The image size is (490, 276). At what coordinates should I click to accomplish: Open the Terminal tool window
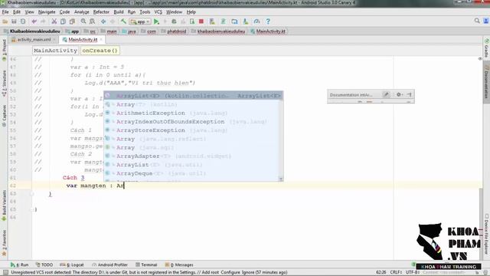click(x=146, y=264)
